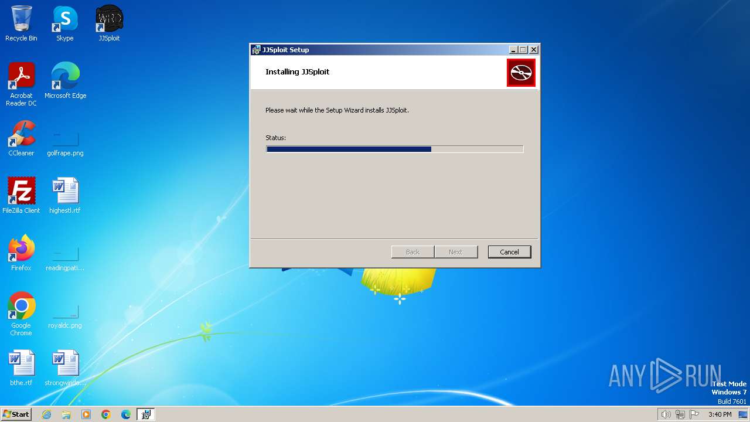This screenshot has width=750, height=422.
Task: Click the disabled Next button
Action: pos(456,252)
